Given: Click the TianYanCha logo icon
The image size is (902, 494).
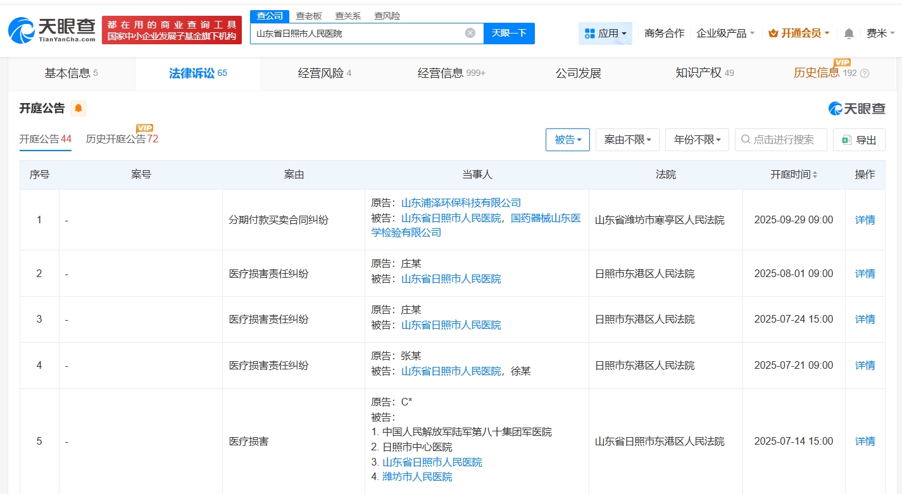Looking at the screenshot, I should (x=22, y=30).
